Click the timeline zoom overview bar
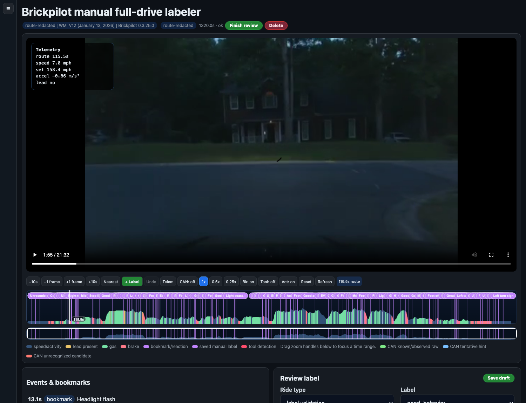 coord(272,334)
